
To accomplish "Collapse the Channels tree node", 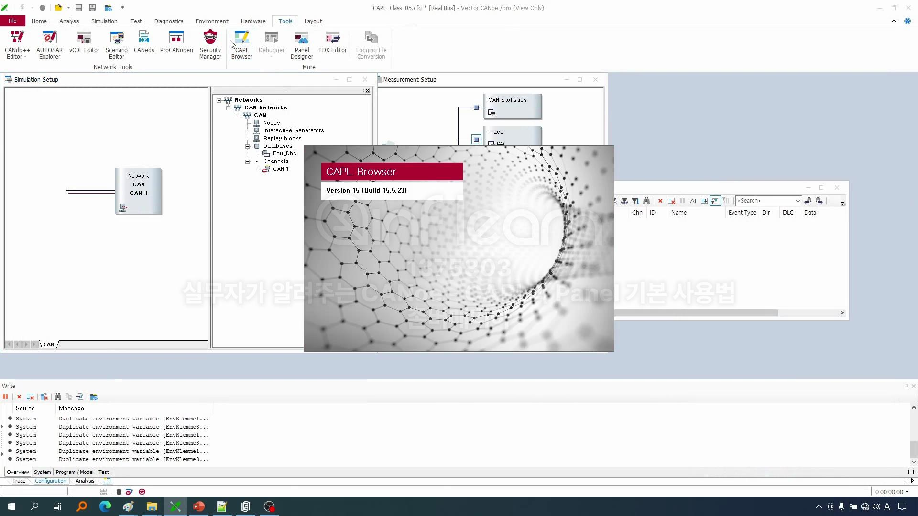I will (247, 161).
